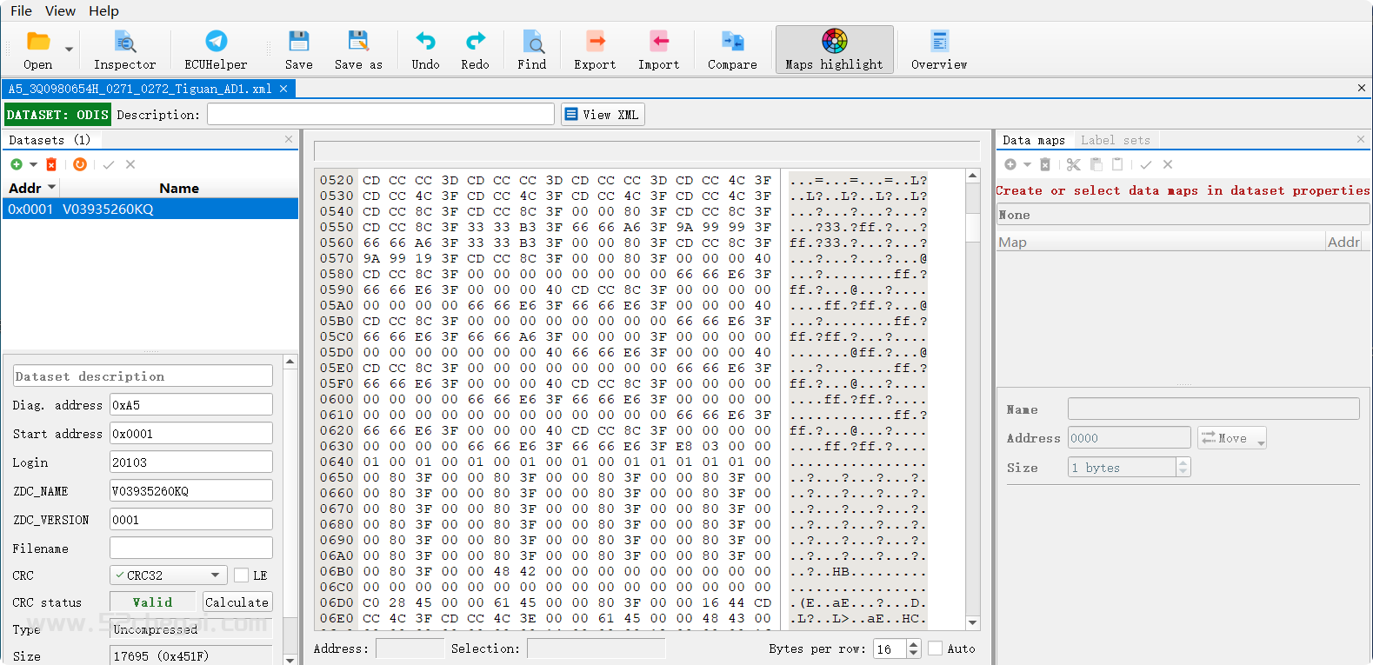This screenshot has height=665, width=1373.
Task: Redo the last undone change
Action: tap(475, 50)
